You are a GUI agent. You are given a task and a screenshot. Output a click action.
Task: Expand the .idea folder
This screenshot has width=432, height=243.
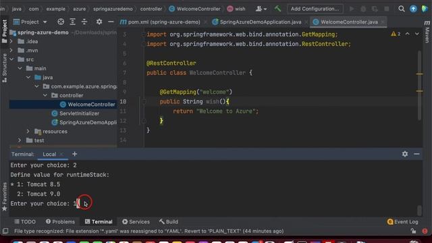pyautogui.click(x=11, y=41)
